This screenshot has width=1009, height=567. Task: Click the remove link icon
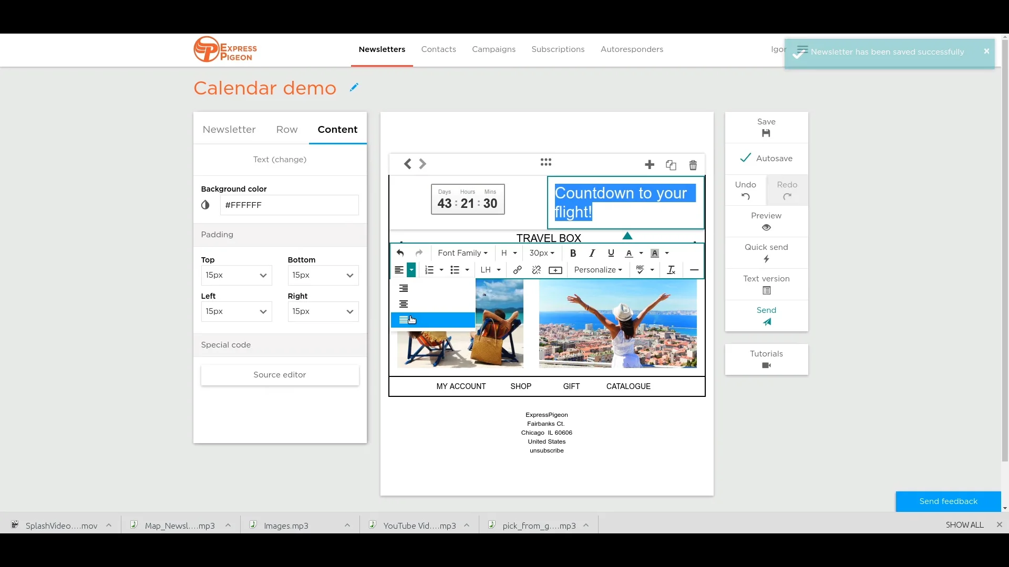coord(536,270)
